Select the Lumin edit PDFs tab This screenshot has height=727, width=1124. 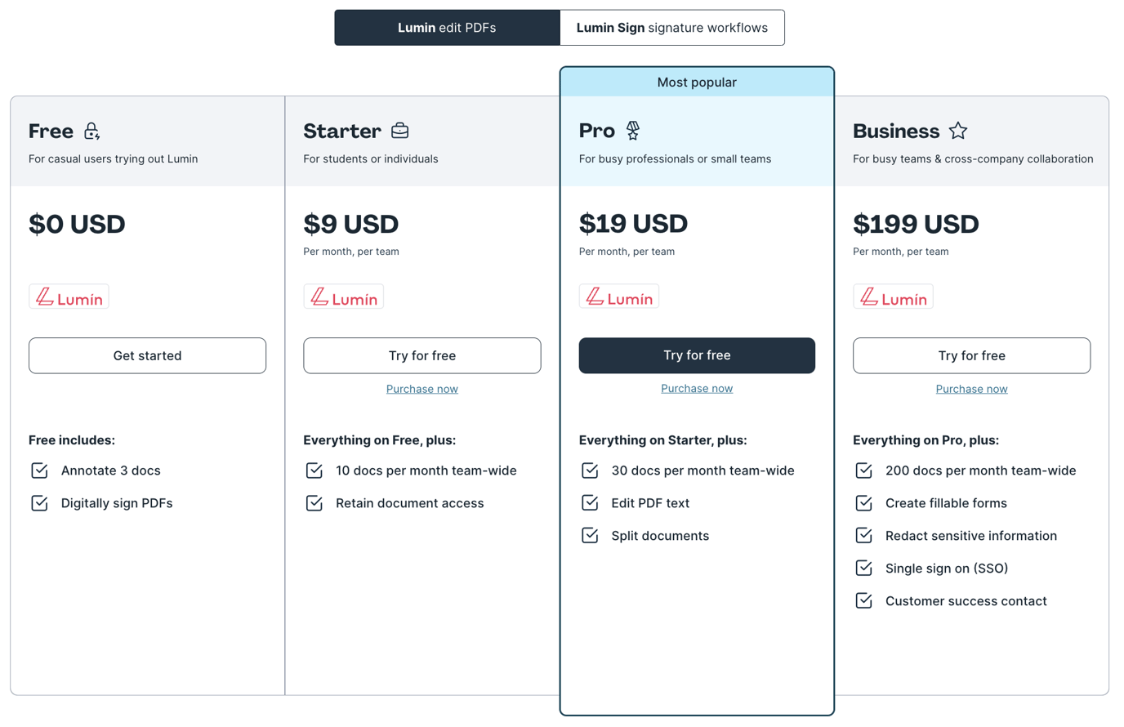pyautogui.click(x=447, y=27)
